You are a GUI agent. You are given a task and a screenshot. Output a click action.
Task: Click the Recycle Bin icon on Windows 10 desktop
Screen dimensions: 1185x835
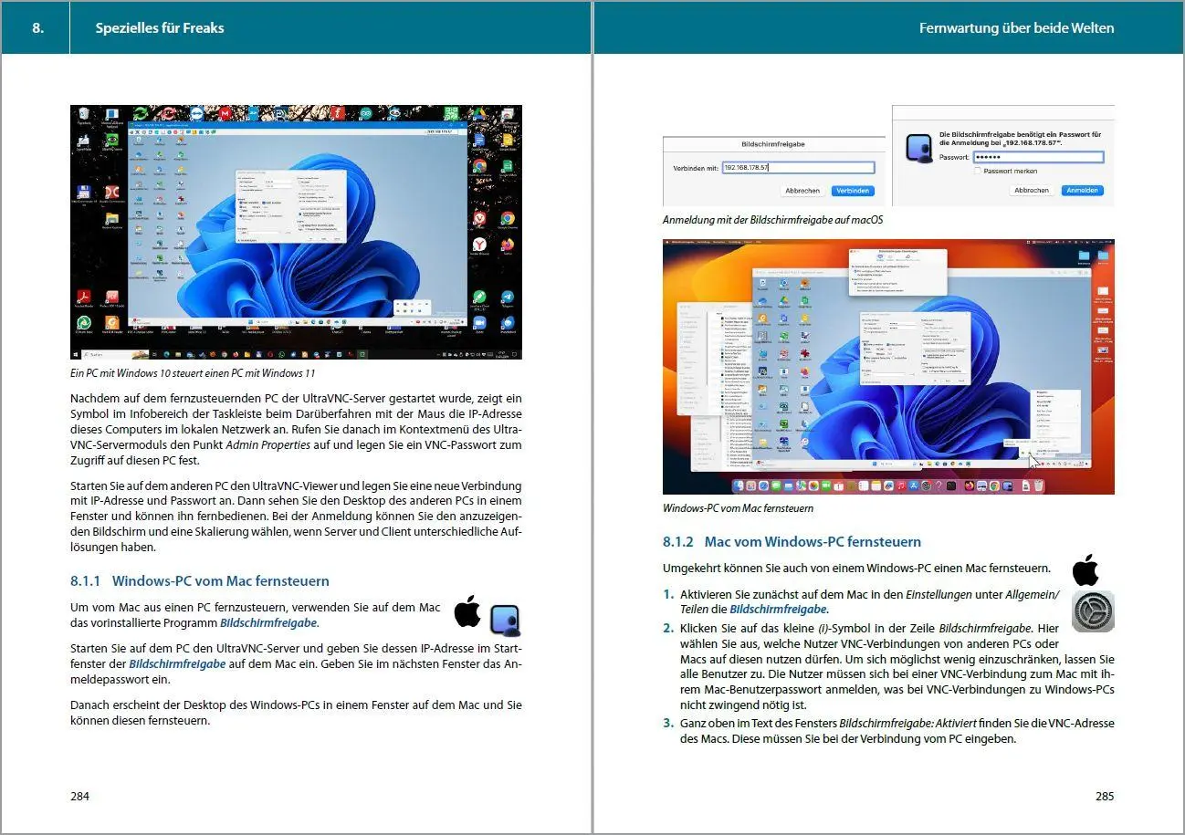[x=84, y=113]
